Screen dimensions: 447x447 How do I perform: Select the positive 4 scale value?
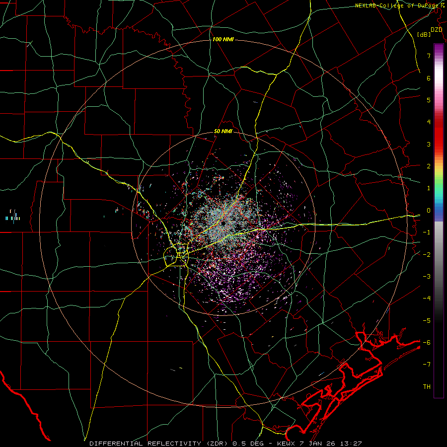click(429, 122)
